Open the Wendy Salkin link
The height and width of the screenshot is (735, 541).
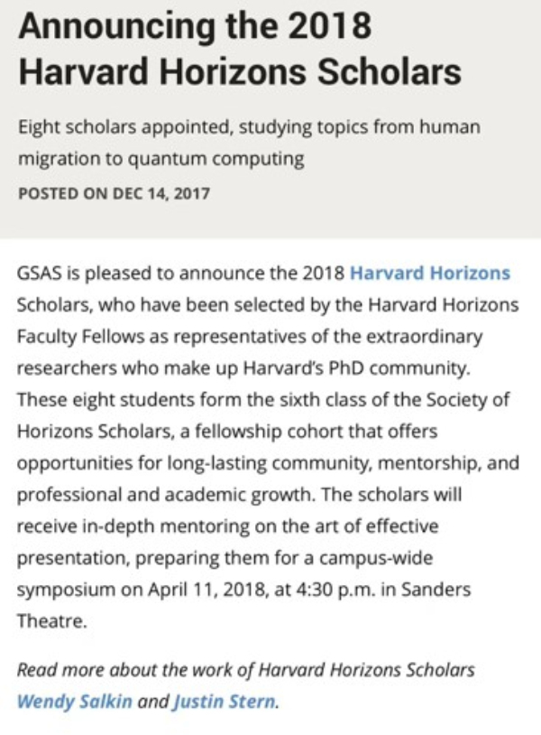75,702
